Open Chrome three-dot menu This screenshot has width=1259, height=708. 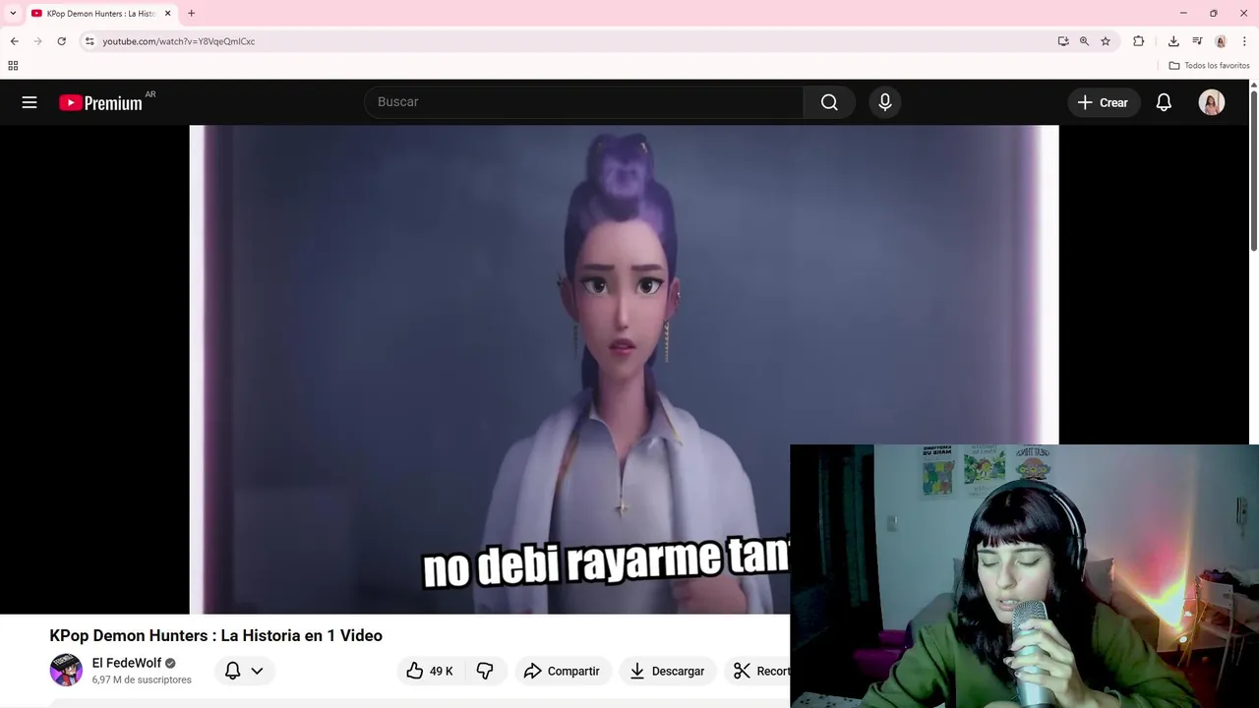pos(1244,41)
